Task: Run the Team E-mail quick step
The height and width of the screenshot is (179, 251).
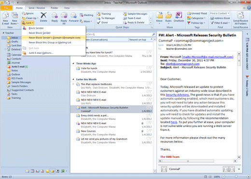Action: pyautogui.click(x=132, y=18)
